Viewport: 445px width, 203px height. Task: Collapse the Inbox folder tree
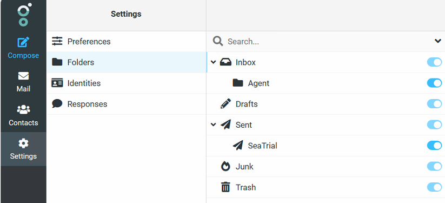point(214,62)
